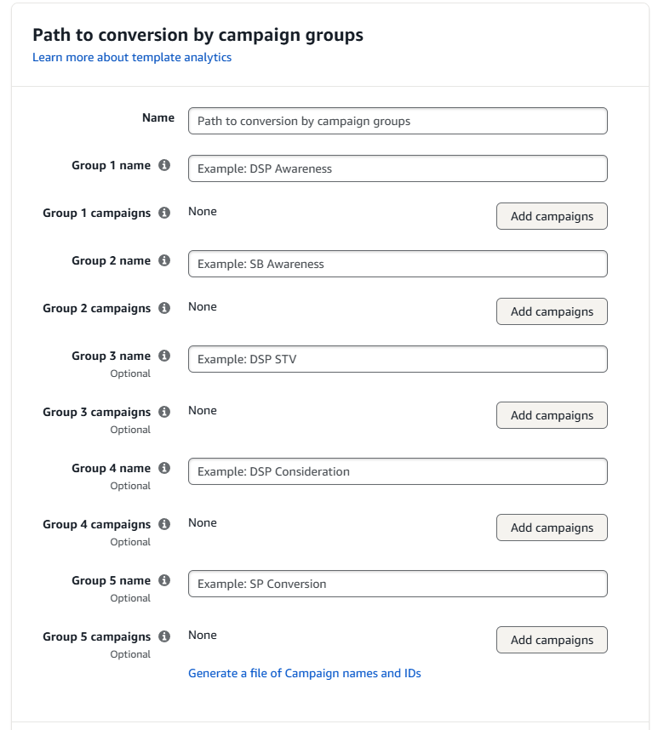670x730 pixels.
Task: Click info icon next to Group 3 name
Action: pyautogui.click(x=164, y=356)
